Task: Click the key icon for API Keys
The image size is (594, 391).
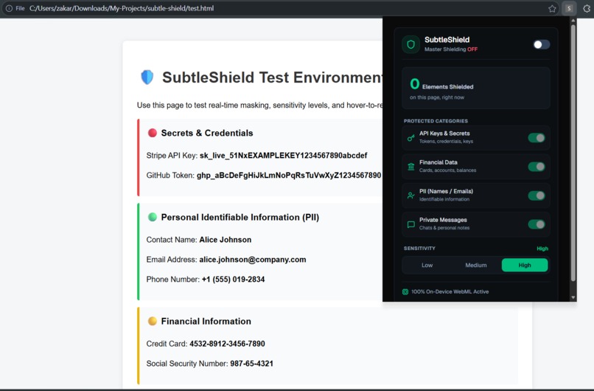Action: click(410, 138)
